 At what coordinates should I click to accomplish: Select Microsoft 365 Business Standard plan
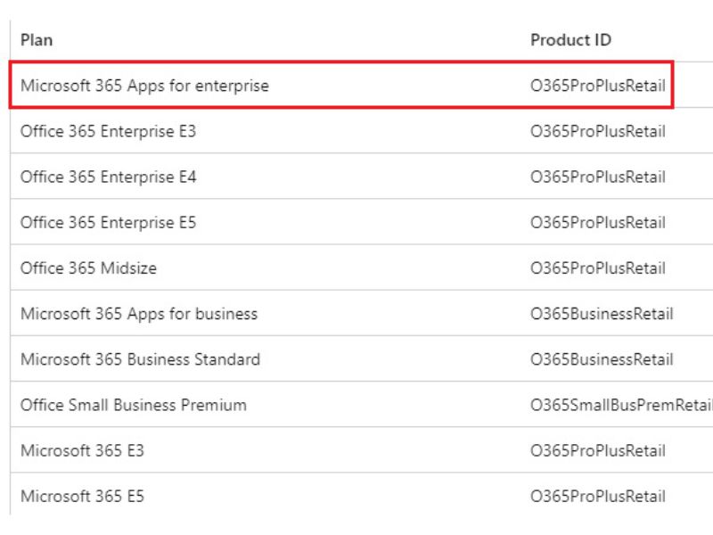141,359
